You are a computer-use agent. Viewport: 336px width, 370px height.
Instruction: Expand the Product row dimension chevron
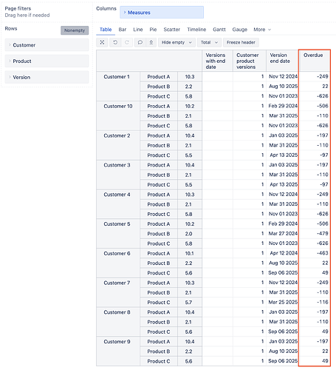coord(10,61)
